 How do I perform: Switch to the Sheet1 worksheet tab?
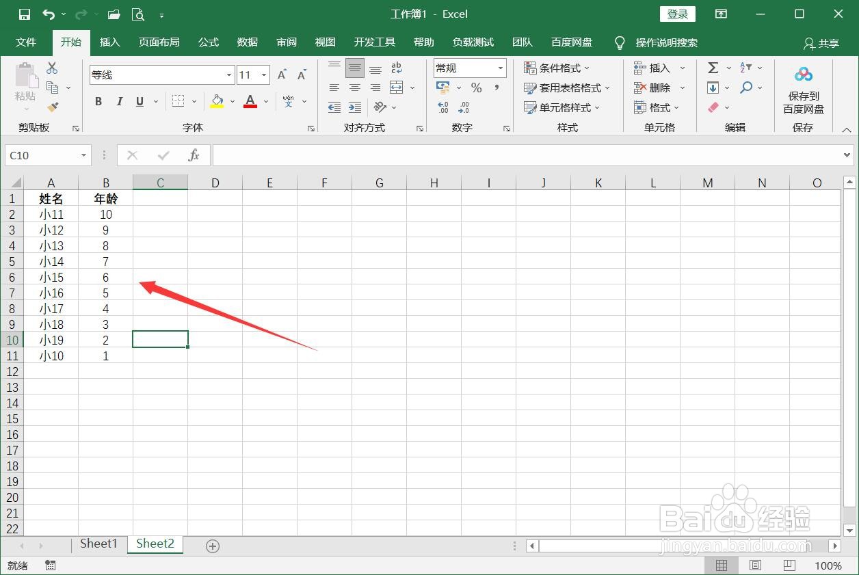98,544
